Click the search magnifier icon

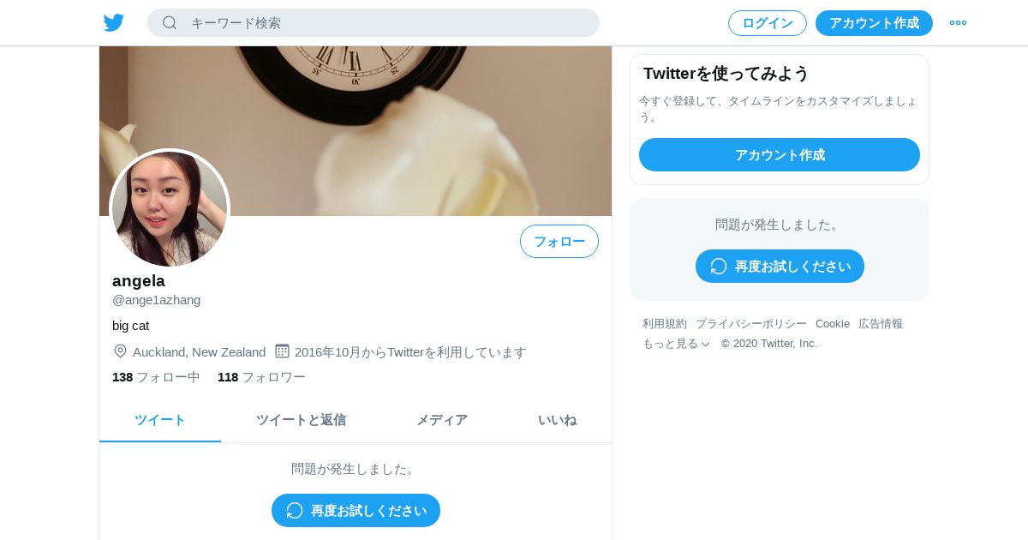pyautogui.click(x=170, y=22)
